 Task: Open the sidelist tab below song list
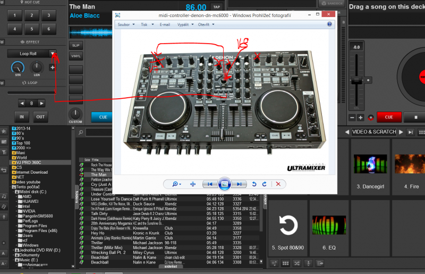(171, 267)
